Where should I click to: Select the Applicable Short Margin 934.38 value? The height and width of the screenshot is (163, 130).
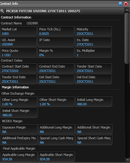(x=45, y=159)
